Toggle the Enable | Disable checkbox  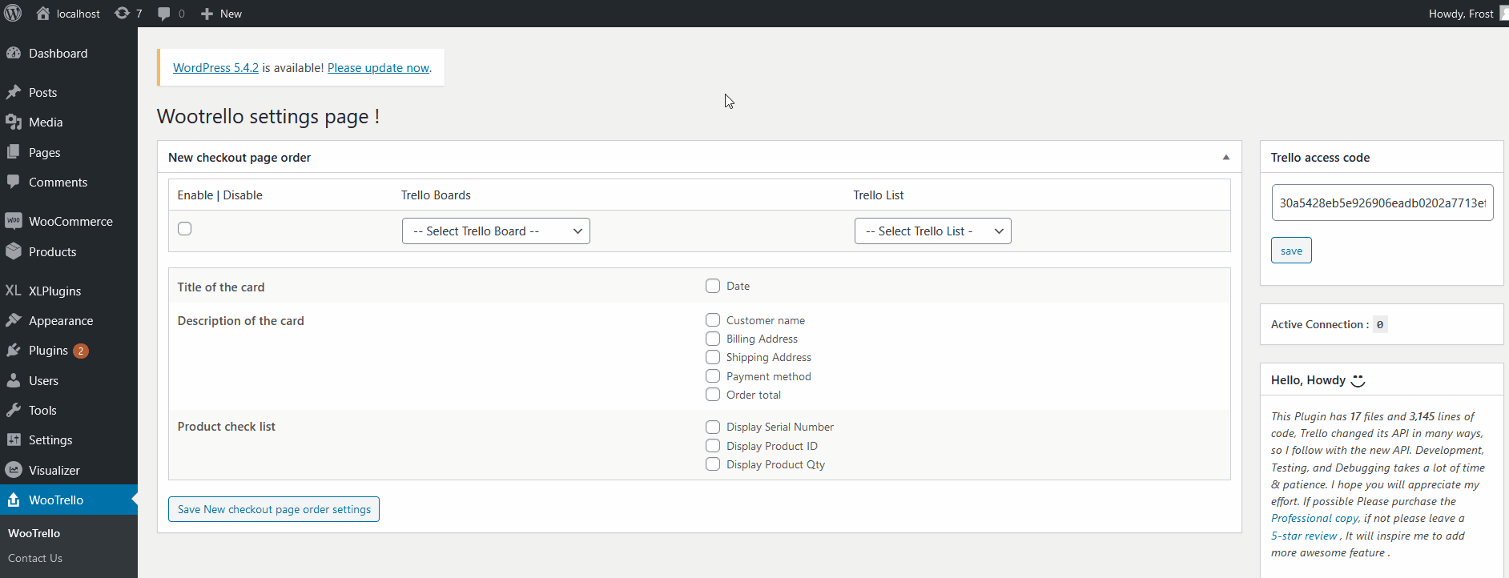click(185, 229)
